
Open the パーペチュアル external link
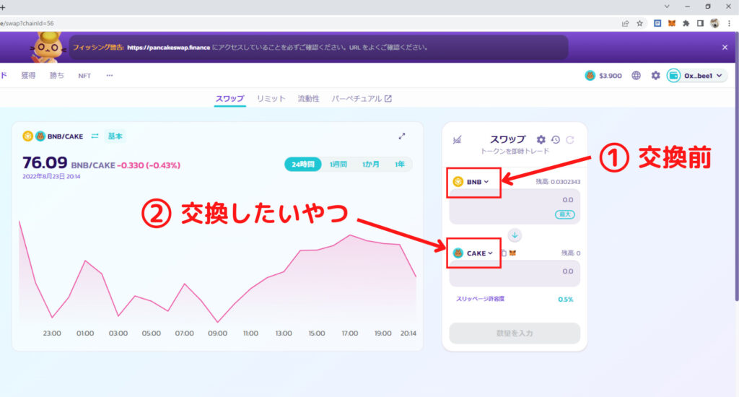point(362,99)
